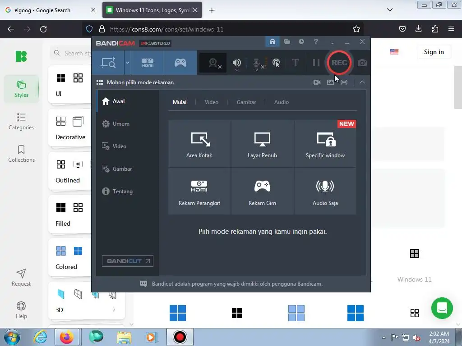
Task: Switch to elgoog - Google Search tab
Action: point(51,10)
